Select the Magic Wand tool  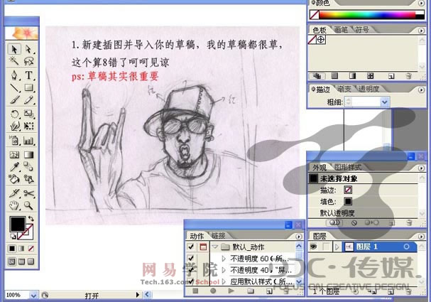(14, 61)
